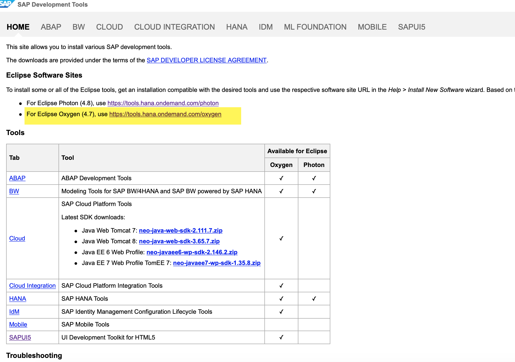
Task: Click 'SAP Mobile Tools' table cell
Action: (x=162, y=324)
